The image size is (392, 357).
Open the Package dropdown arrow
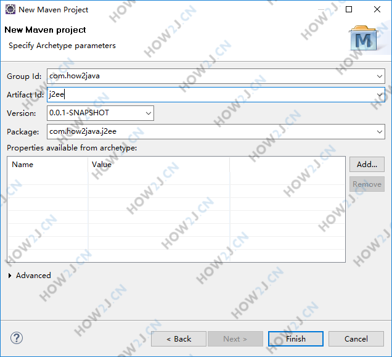click(x=380, y=131)
